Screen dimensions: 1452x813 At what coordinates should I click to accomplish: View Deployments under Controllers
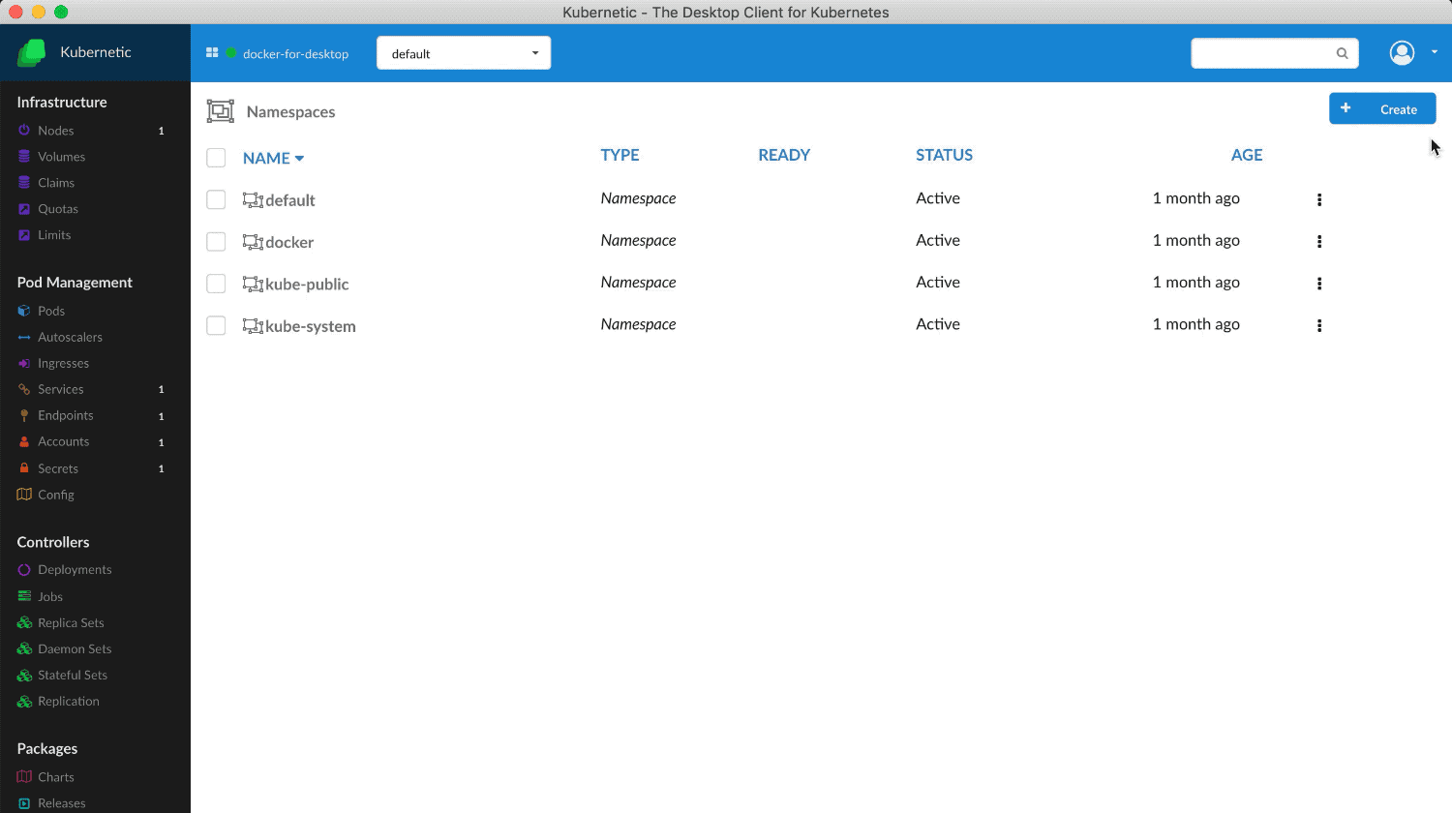tap(73, 569)
